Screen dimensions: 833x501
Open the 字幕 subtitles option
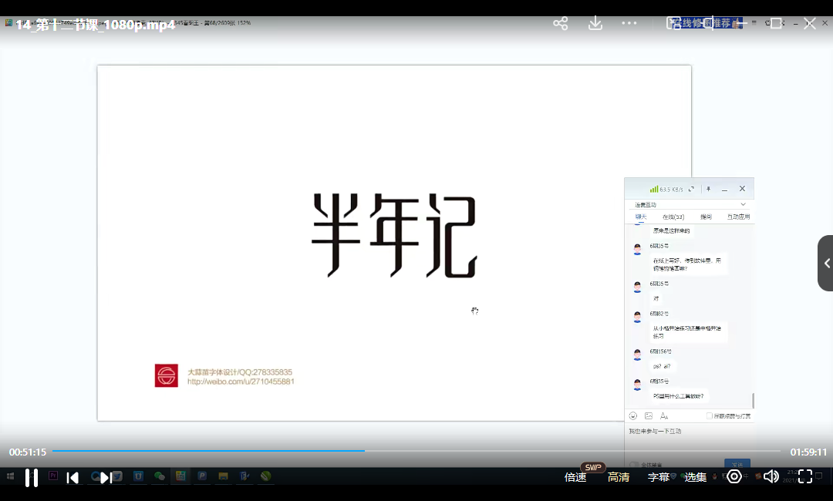click(659, 477)
